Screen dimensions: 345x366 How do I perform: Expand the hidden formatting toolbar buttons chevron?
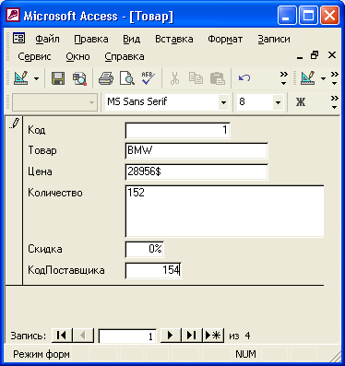(x=335, y=102)
